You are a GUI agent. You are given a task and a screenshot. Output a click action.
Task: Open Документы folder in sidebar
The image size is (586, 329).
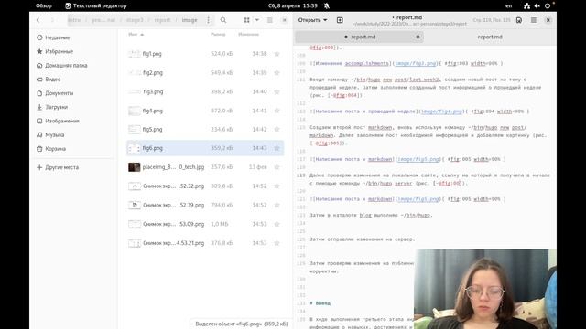pos(55,93)
